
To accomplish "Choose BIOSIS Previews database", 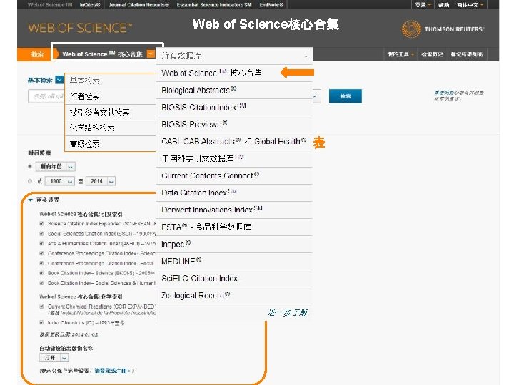I will pyautogui.click(x=234, y=124).
